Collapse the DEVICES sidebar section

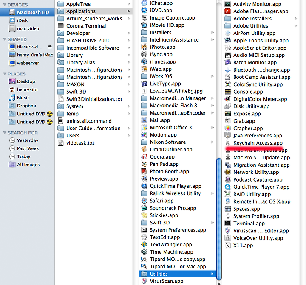[5, 5]
